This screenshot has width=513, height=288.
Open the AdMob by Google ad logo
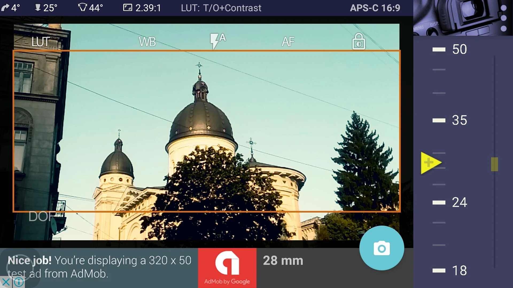227,268
